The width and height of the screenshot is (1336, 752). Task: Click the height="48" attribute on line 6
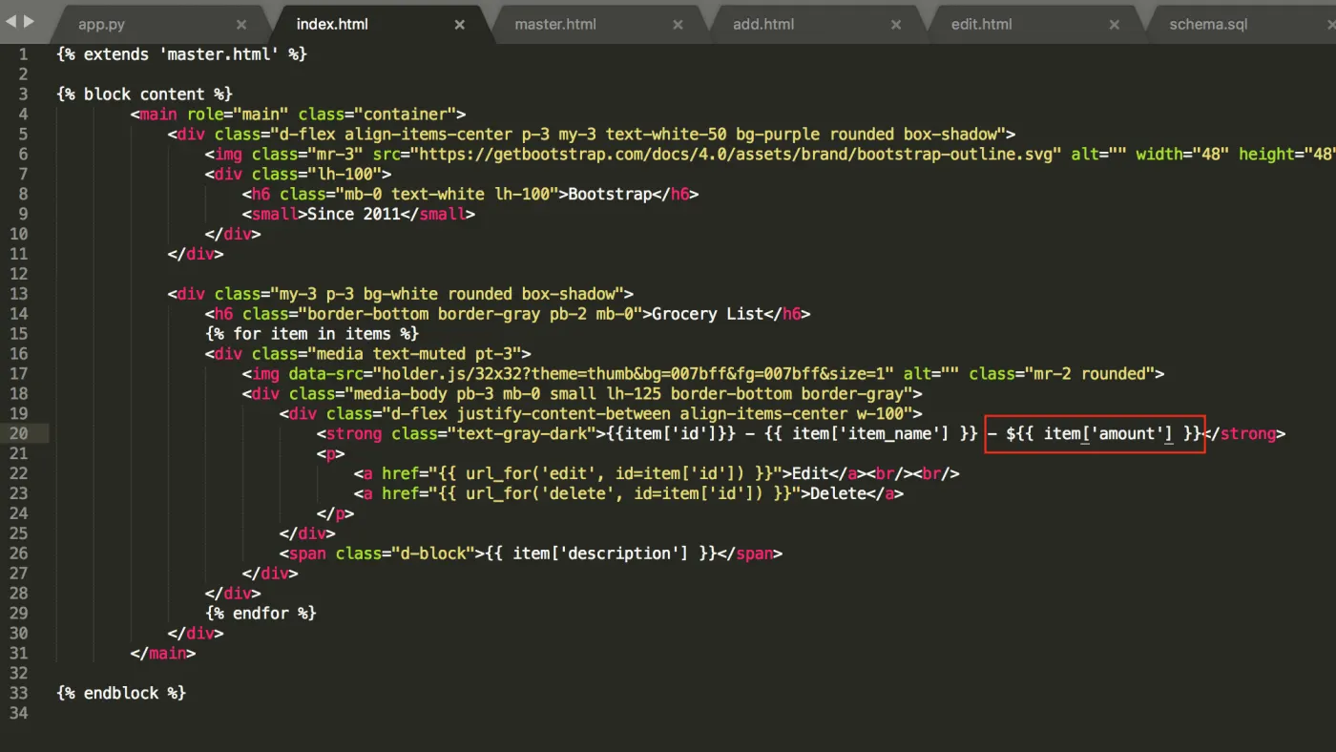1286,154
